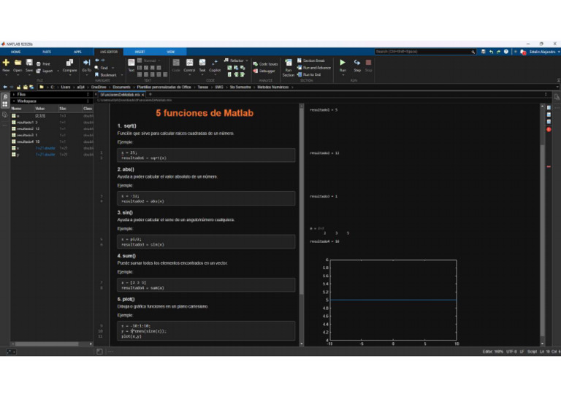Click the red error indicator beside output
The height and width of the screenshot is (396, 561).
(549, 129)
